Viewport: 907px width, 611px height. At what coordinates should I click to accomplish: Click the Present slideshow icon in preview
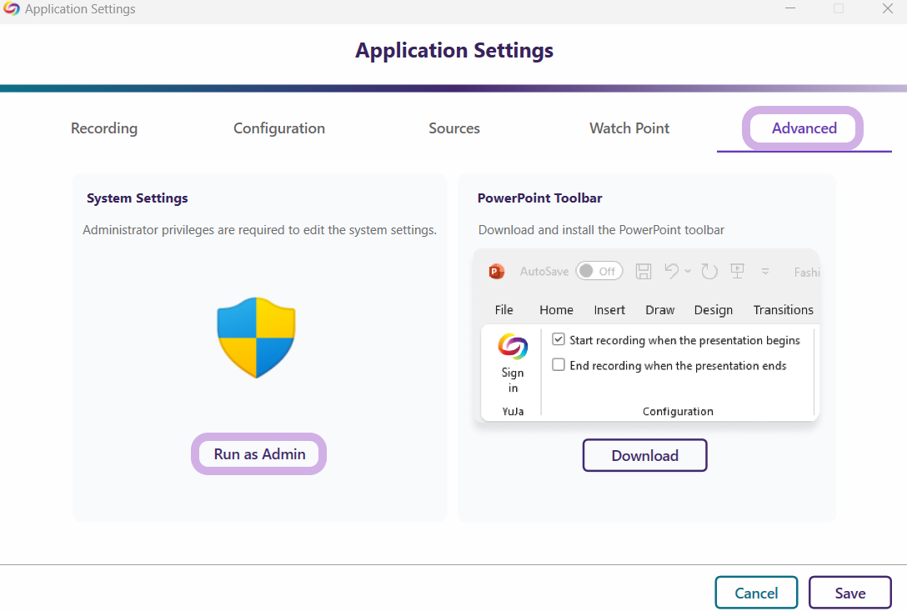coord(737,271)
